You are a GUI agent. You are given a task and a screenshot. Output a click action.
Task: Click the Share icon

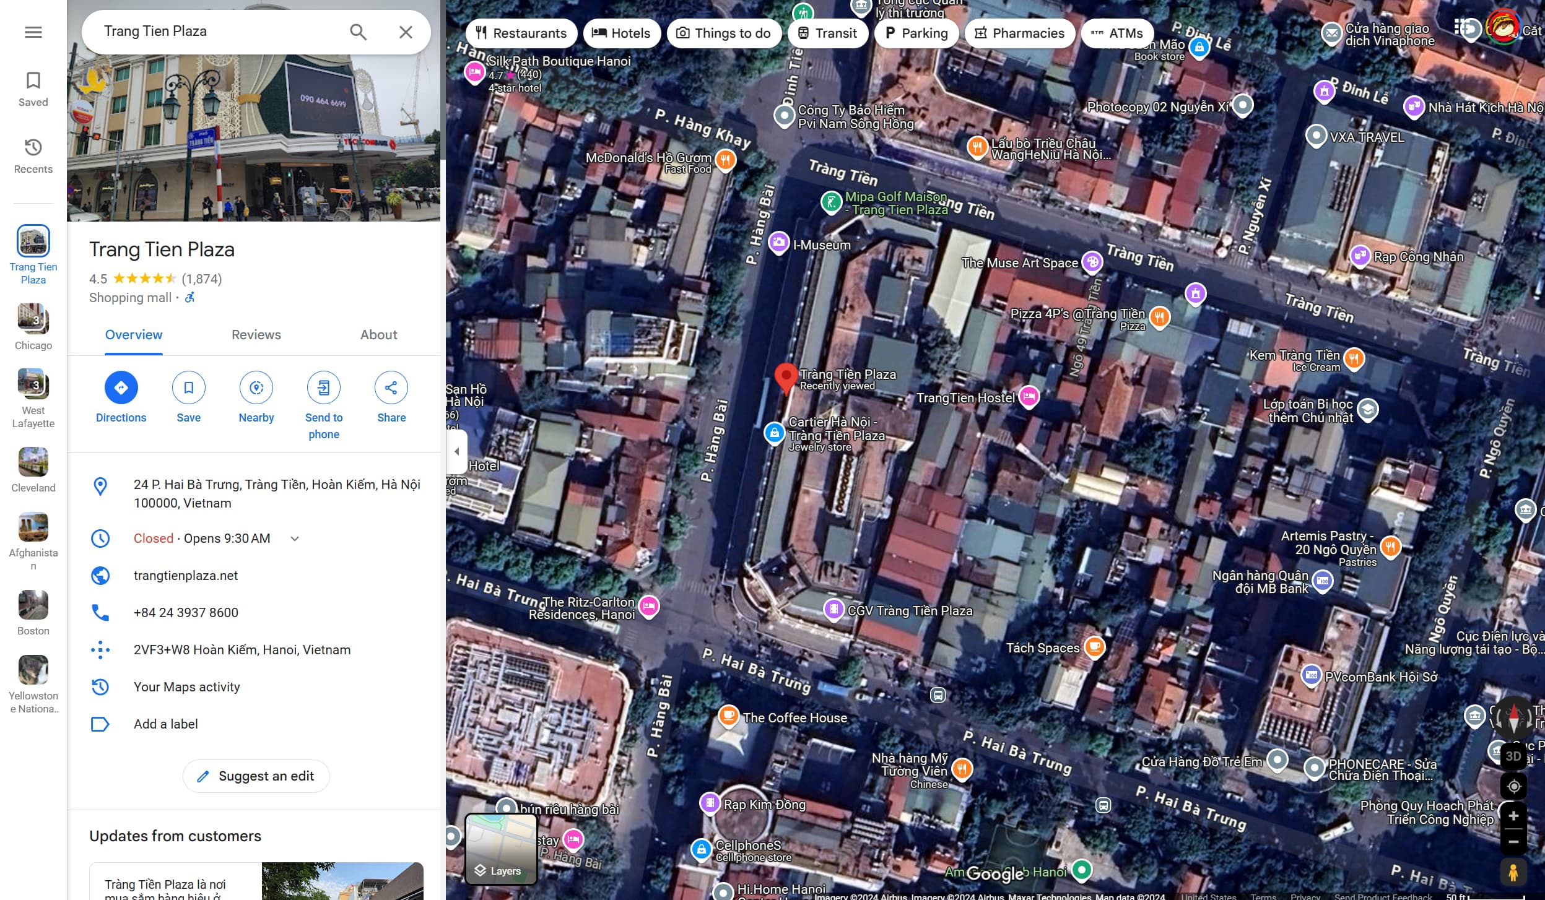click(x=391, y=388)
